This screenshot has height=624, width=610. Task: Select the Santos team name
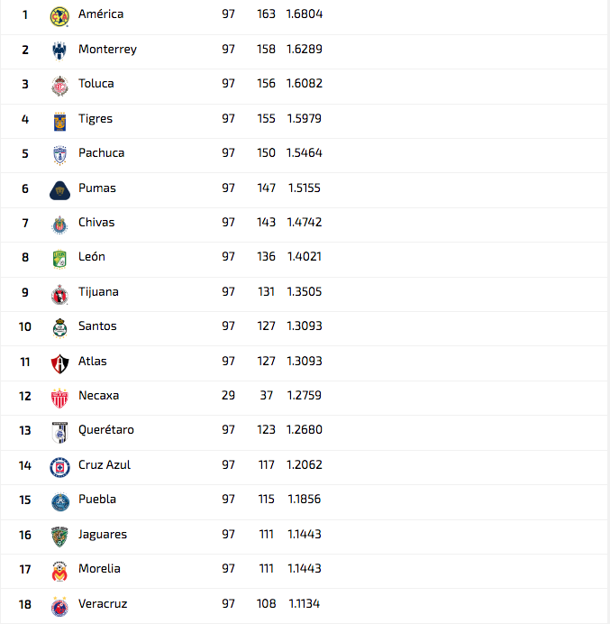tap(97, 326)
